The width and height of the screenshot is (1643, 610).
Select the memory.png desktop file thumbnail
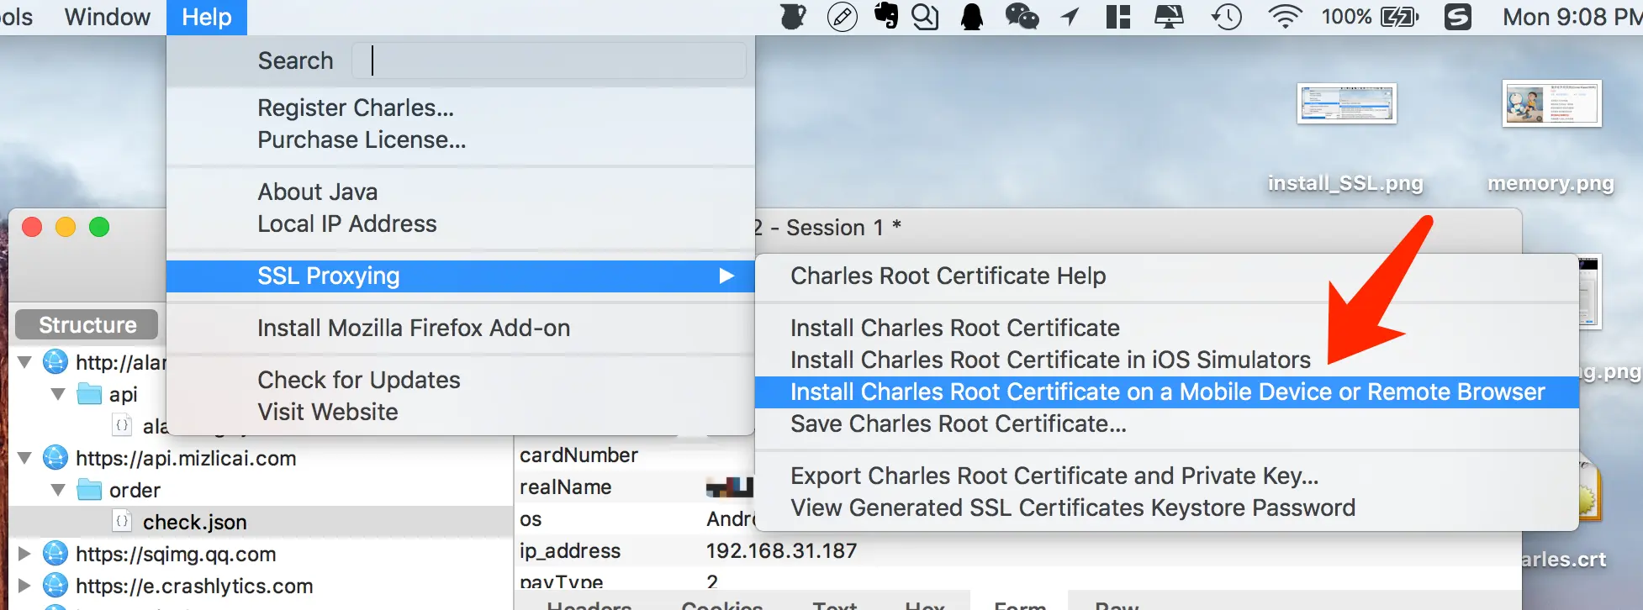pos(1551,103)
